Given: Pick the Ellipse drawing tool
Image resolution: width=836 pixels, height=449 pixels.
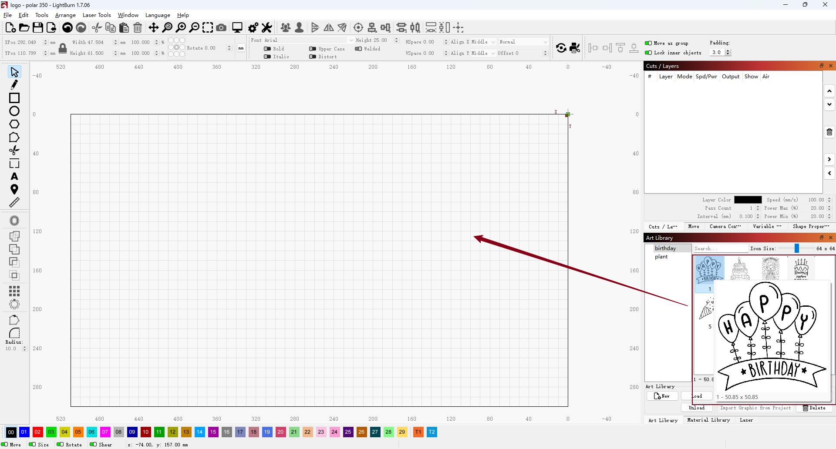Looking at the screenshot, I should coord(14,111).
